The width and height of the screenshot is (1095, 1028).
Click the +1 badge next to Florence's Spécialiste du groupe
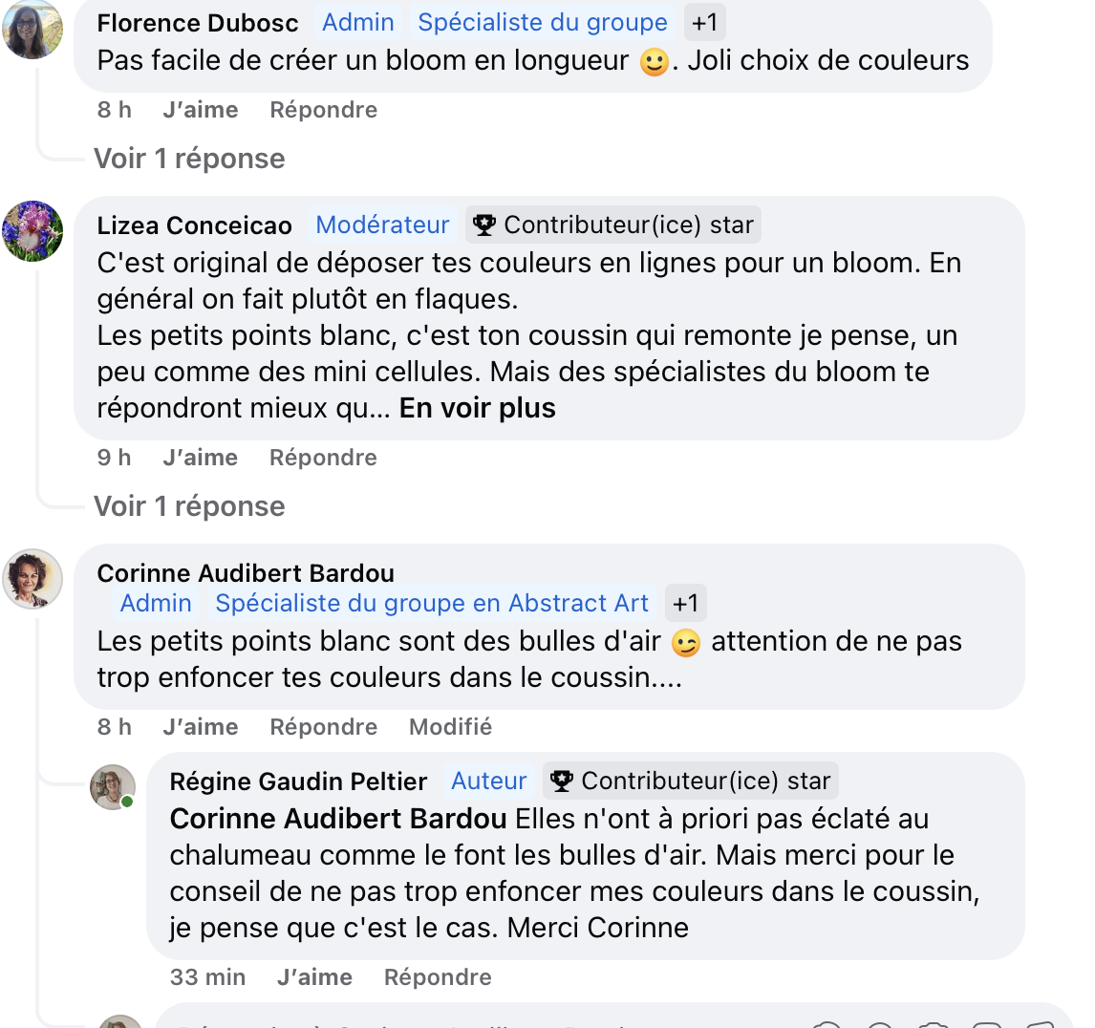point(704,23)
